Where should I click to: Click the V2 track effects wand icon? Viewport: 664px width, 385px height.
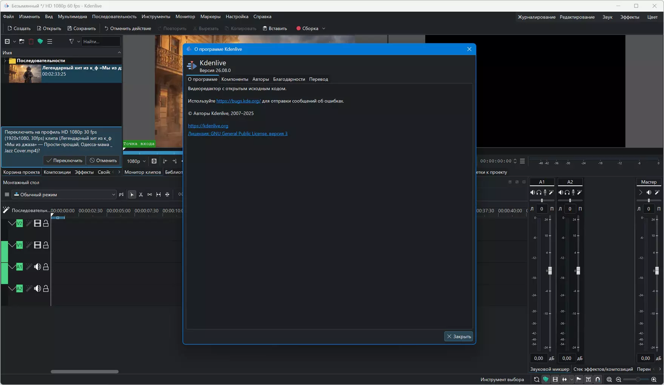tap(29, 223)
